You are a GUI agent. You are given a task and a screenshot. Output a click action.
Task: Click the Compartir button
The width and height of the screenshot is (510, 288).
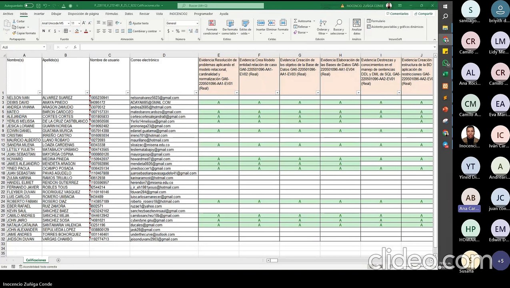click(x=424, y=14)
